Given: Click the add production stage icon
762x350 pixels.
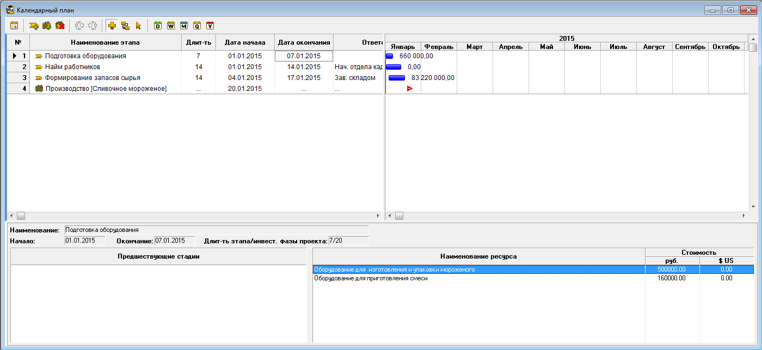Looking at the screenshot, I should [47, 26].
